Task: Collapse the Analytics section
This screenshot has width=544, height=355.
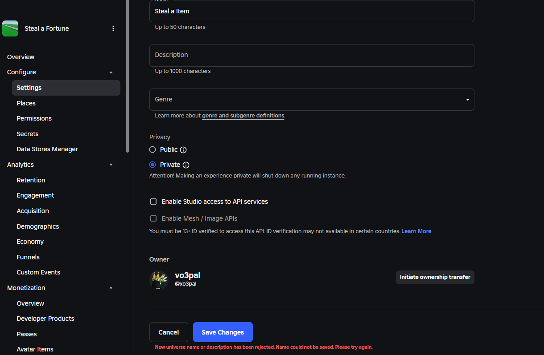Action: pyautogui.click(x=111, y=165)
